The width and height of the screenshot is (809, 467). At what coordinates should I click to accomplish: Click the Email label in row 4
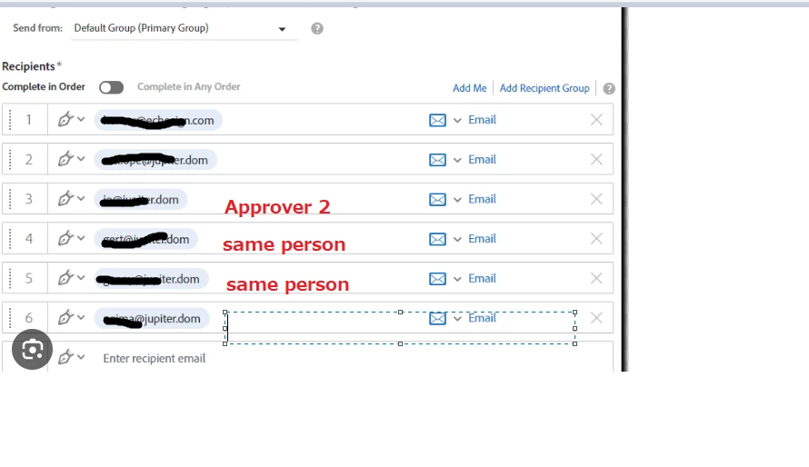coord(482,239)
